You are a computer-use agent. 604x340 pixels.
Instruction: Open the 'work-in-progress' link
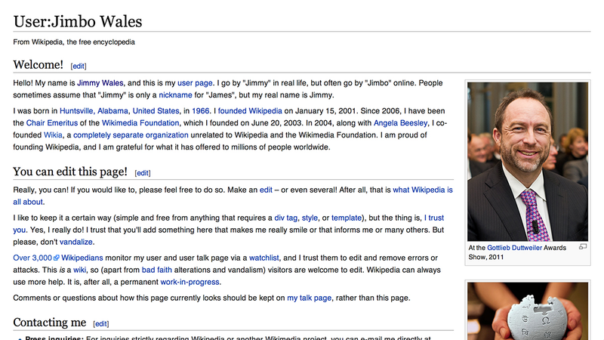(190, 282)
